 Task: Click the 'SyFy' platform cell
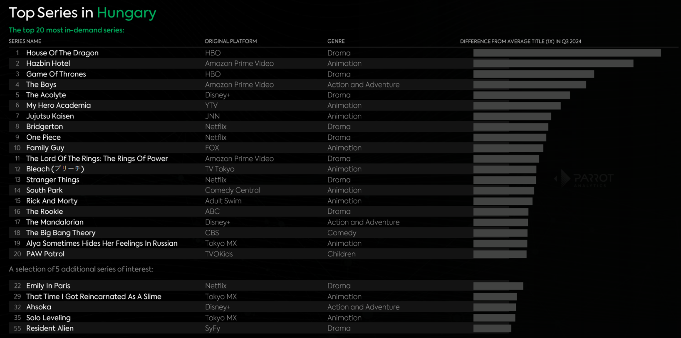(x=213, y=328)
